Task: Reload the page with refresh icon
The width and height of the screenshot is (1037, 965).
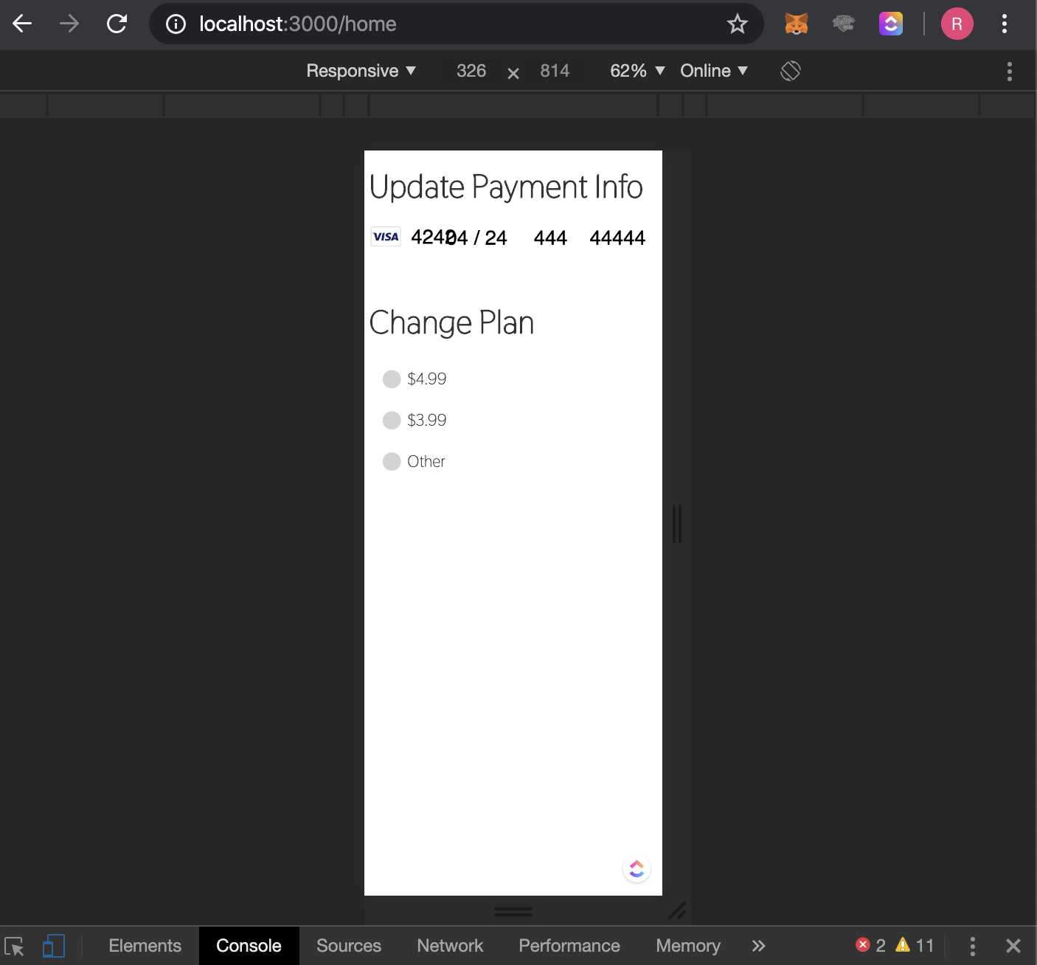Action: coord(117,24)
